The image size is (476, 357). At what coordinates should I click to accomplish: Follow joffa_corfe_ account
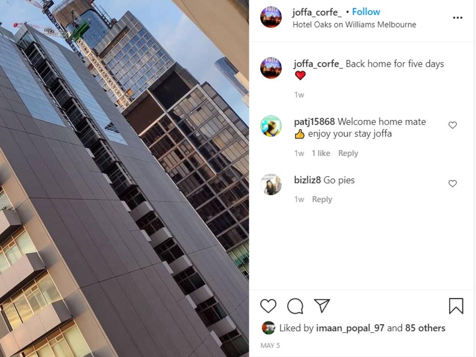pyautogui.click(x=366, y=12)
